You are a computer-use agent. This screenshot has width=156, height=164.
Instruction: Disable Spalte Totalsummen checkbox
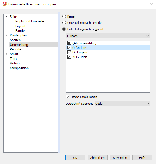pyautogui.click(x=68, y=97)
